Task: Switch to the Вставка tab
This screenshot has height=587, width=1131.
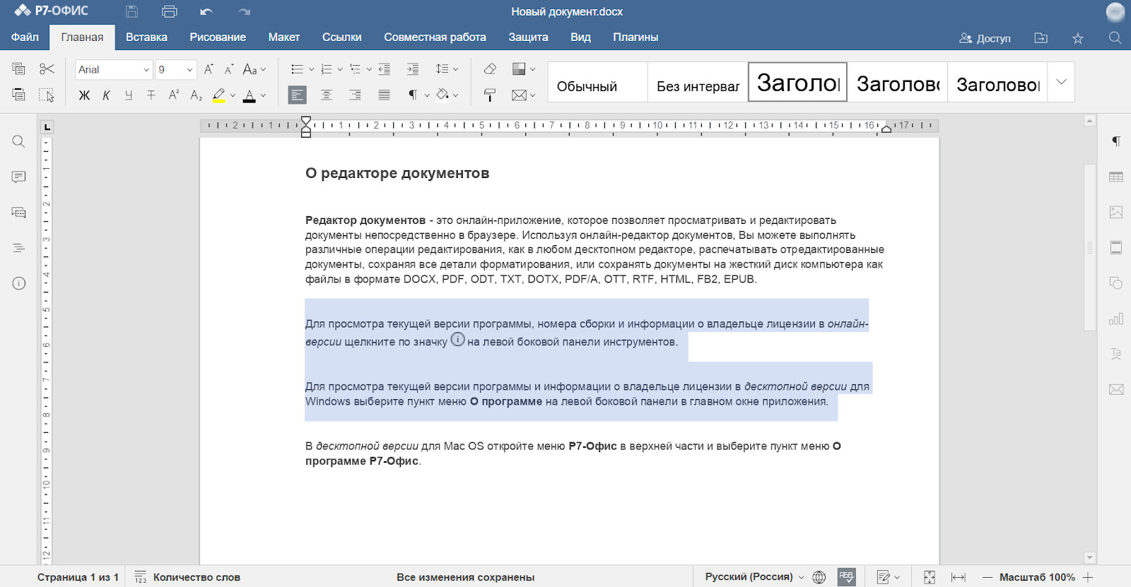Action: point(146,37)
